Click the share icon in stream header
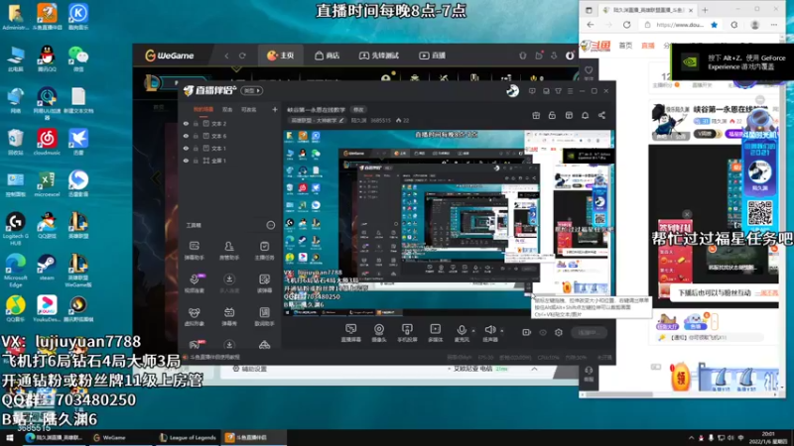 pyautogui.click(x=601, y=115)
